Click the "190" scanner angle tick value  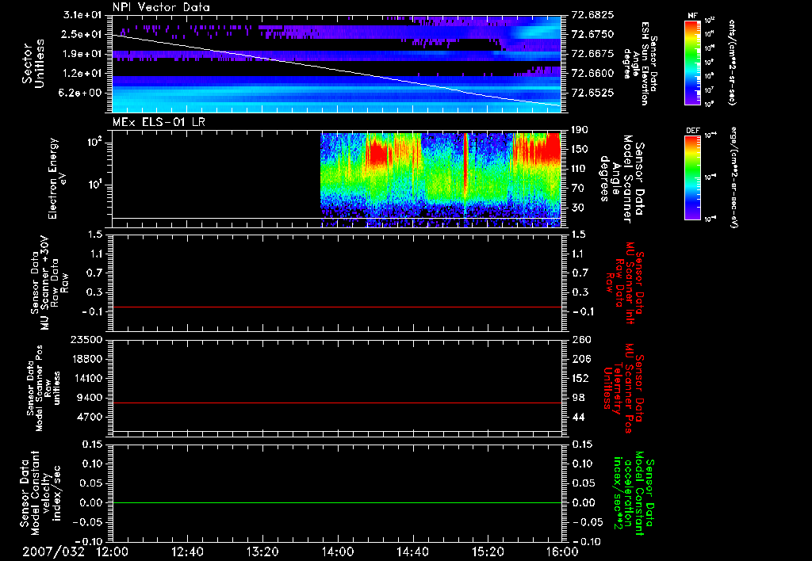[580, 130]
